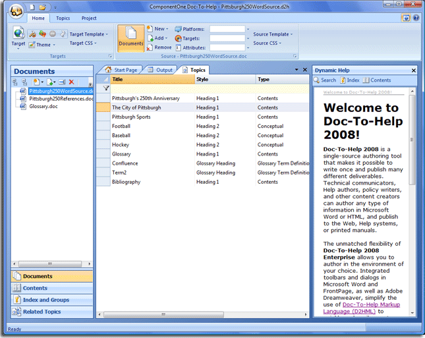Select the Topics document tab
This screenshot has width=425, height=338.
click(x=194, y=70)
